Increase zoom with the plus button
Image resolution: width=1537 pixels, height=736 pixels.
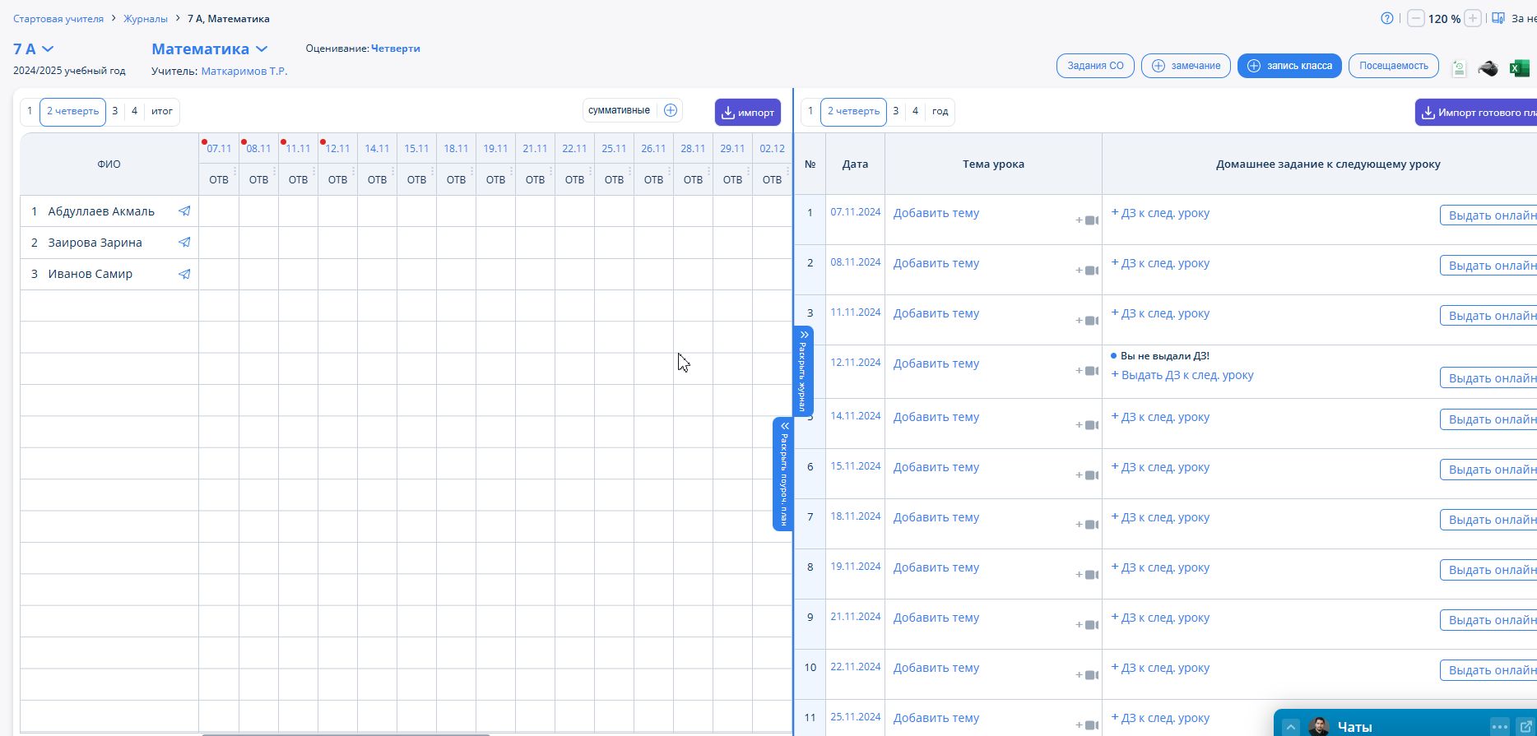(x=1473, y=18)
